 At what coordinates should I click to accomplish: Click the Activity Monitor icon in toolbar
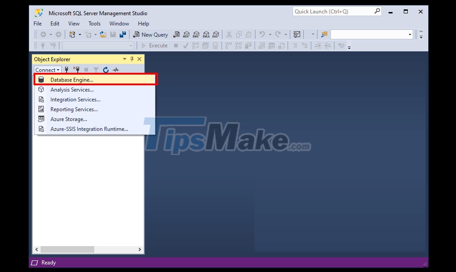pyautogui.click(x=297, y=35)
